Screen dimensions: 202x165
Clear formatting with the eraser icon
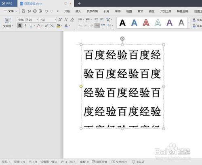pos(72,20)
